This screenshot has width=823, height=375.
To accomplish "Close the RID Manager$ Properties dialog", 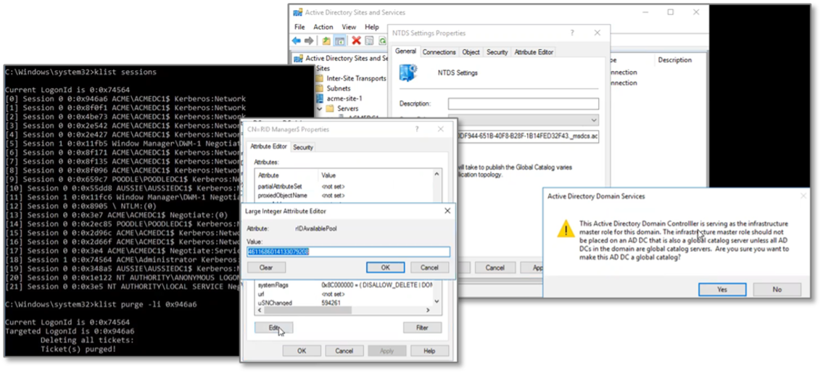I will (440, 129).
